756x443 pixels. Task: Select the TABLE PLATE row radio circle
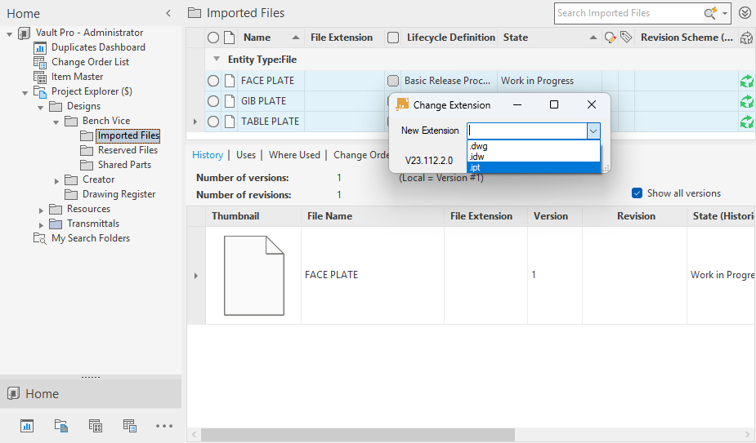tap(213, 122)
